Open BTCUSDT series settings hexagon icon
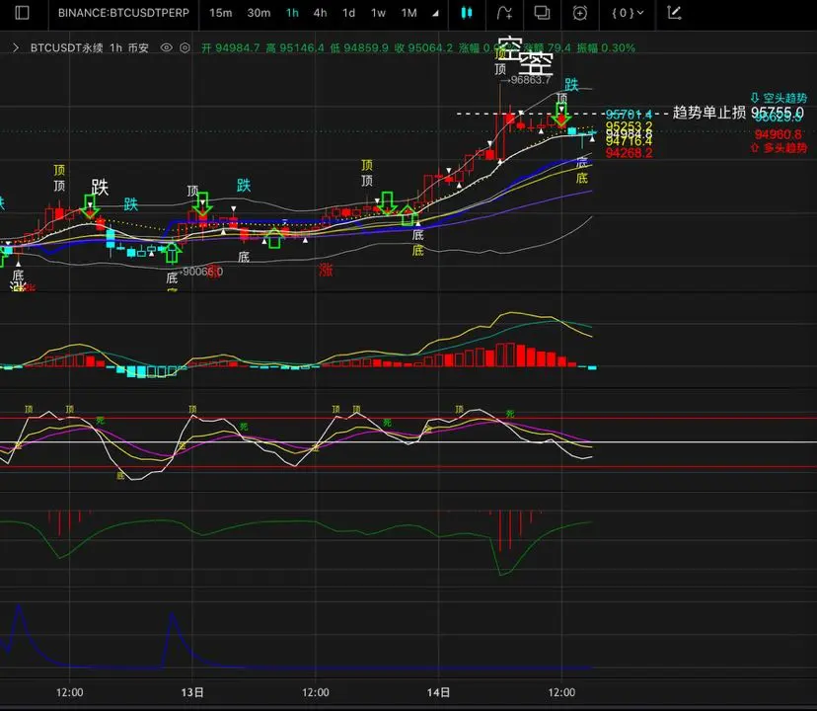 (185, 47)
